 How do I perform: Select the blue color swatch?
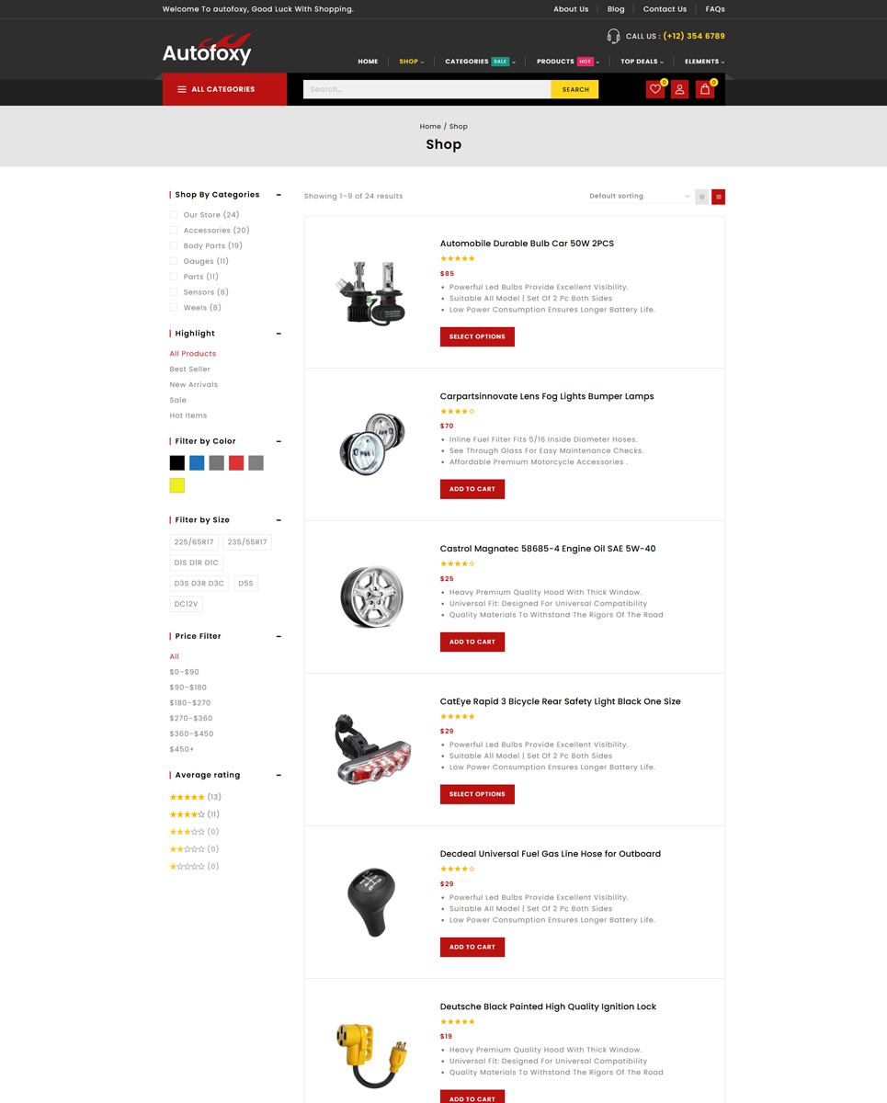(197, 463)
